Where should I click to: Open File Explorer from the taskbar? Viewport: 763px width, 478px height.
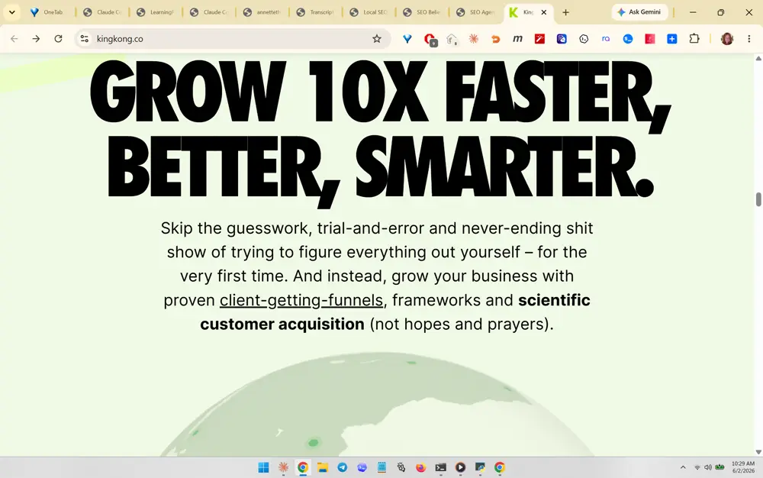[x=323, y=468]
